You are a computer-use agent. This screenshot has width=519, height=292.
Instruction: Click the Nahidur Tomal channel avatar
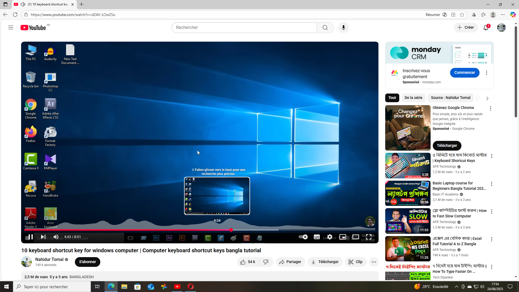click(x=26, y=262)
